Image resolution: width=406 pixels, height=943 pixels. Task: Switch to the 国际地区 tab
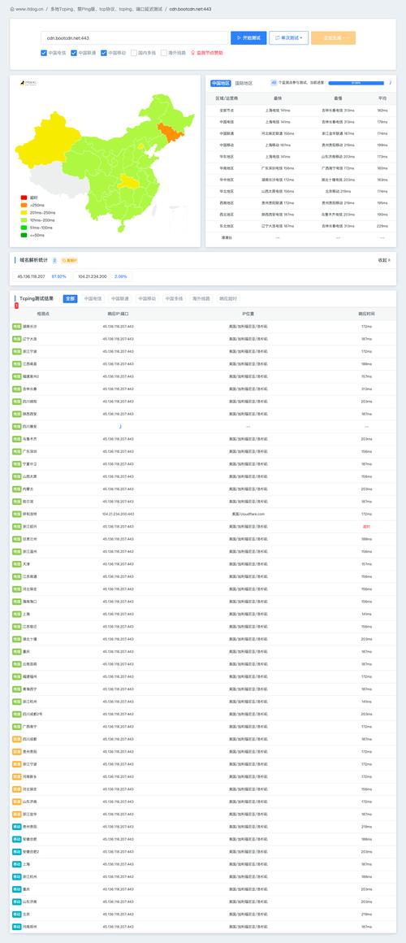click(244, 83)
